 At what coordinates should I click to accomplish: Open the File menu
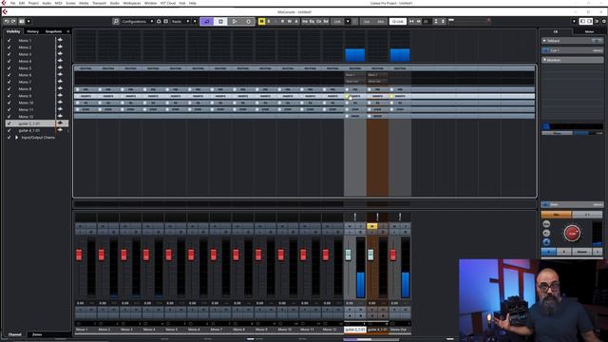12,3
